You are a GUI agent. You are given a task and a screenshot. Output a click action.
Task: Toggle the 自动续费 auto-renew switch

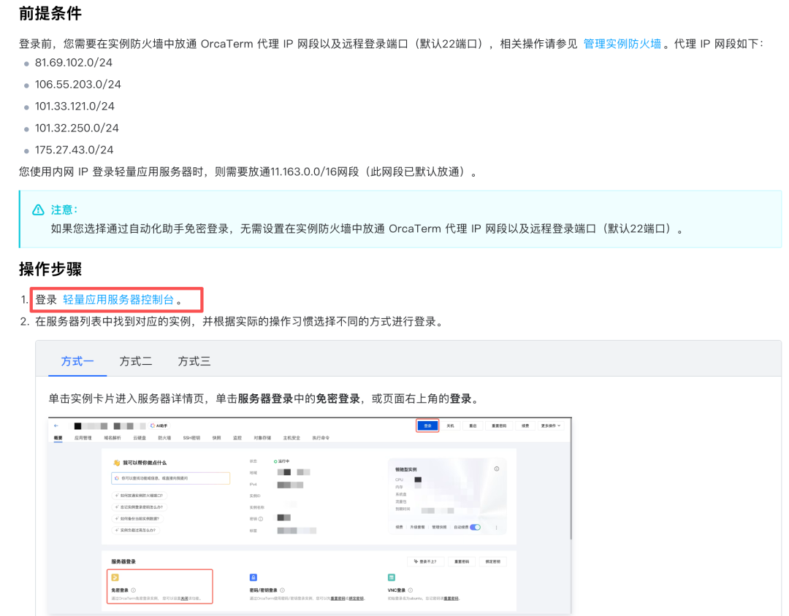pos(475,527)
